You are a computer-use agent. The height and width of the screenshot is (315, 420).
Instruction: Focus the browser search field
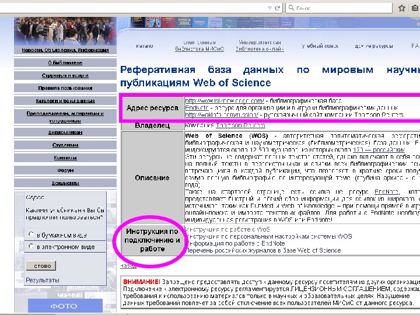pos(339,8)
